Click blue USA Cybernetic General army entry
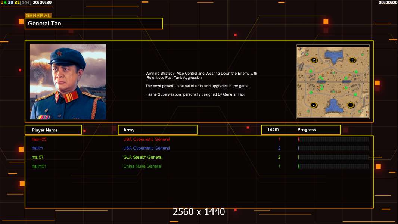The height and width of the screenshot is (224, 398). coord(146,148)
